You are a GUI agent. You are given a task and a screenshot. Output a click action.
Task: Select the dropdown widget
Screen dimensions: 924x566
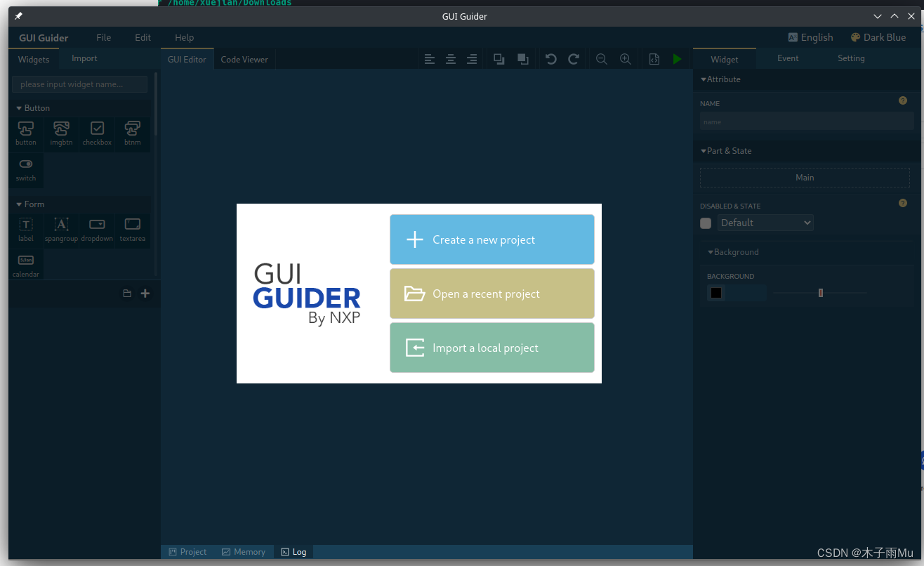click(97, 230)
